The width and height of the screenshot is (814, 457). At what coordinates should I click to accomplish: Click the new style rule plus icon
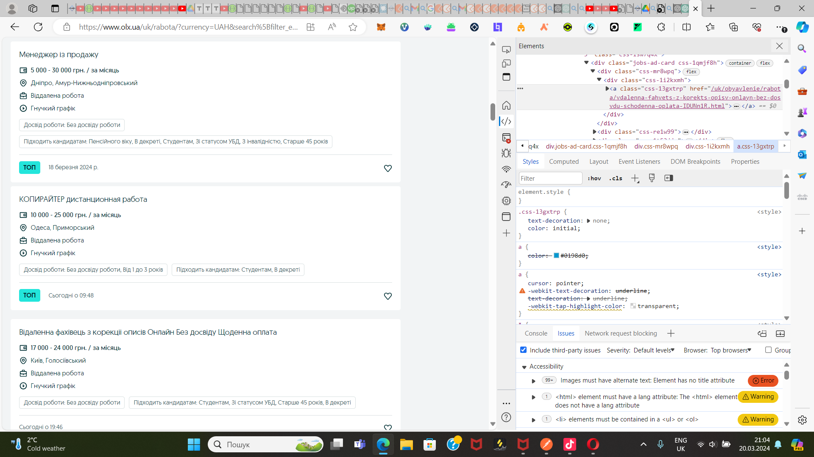(x=635, y=178)
